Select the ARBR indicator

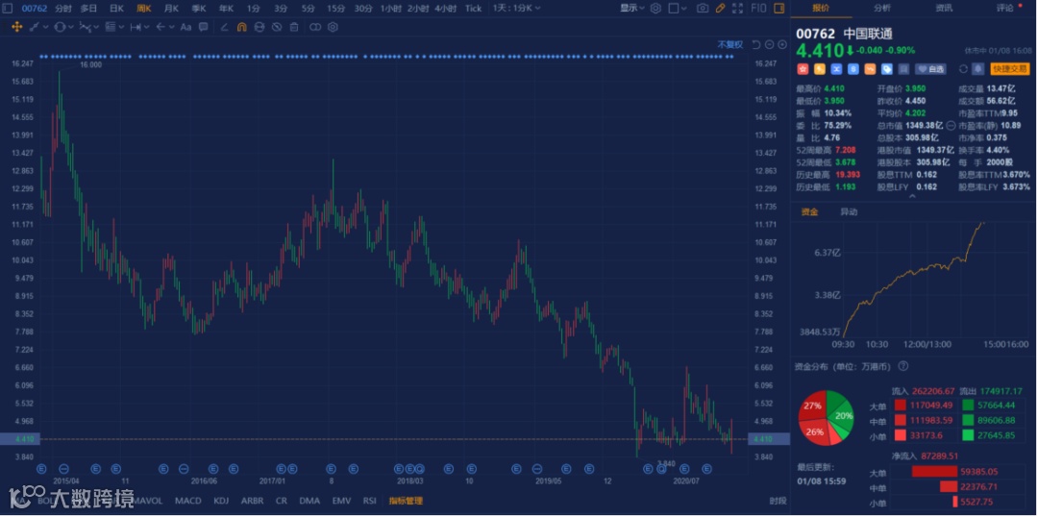(252, 501)
